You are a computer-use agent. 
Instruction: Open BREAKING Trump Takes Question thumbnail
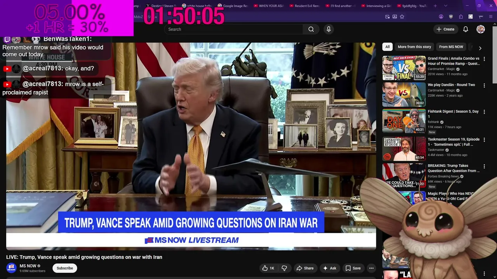(x=404, y=175)
